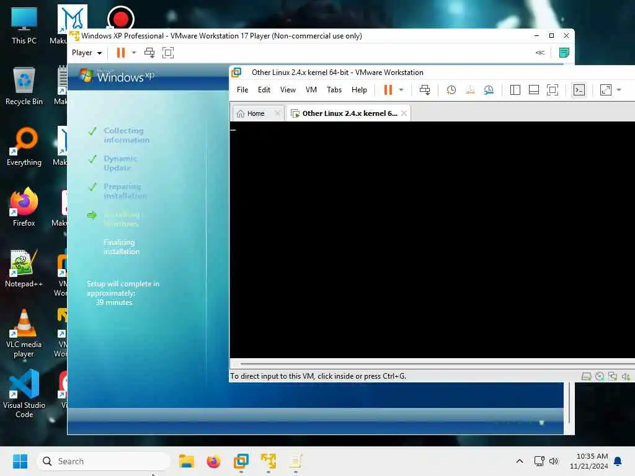Switch to VMware Workstation taskbar icon

pos(241,461)
